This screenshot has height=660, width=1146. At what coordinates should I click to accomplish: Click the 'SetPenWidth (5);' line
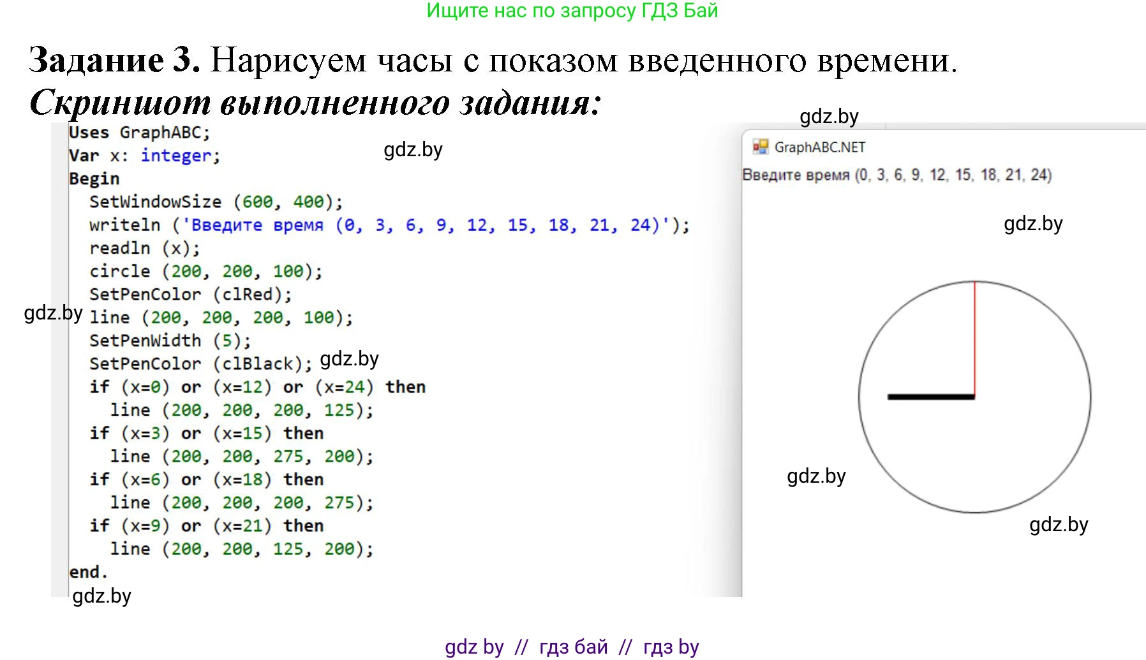point(170,341)
